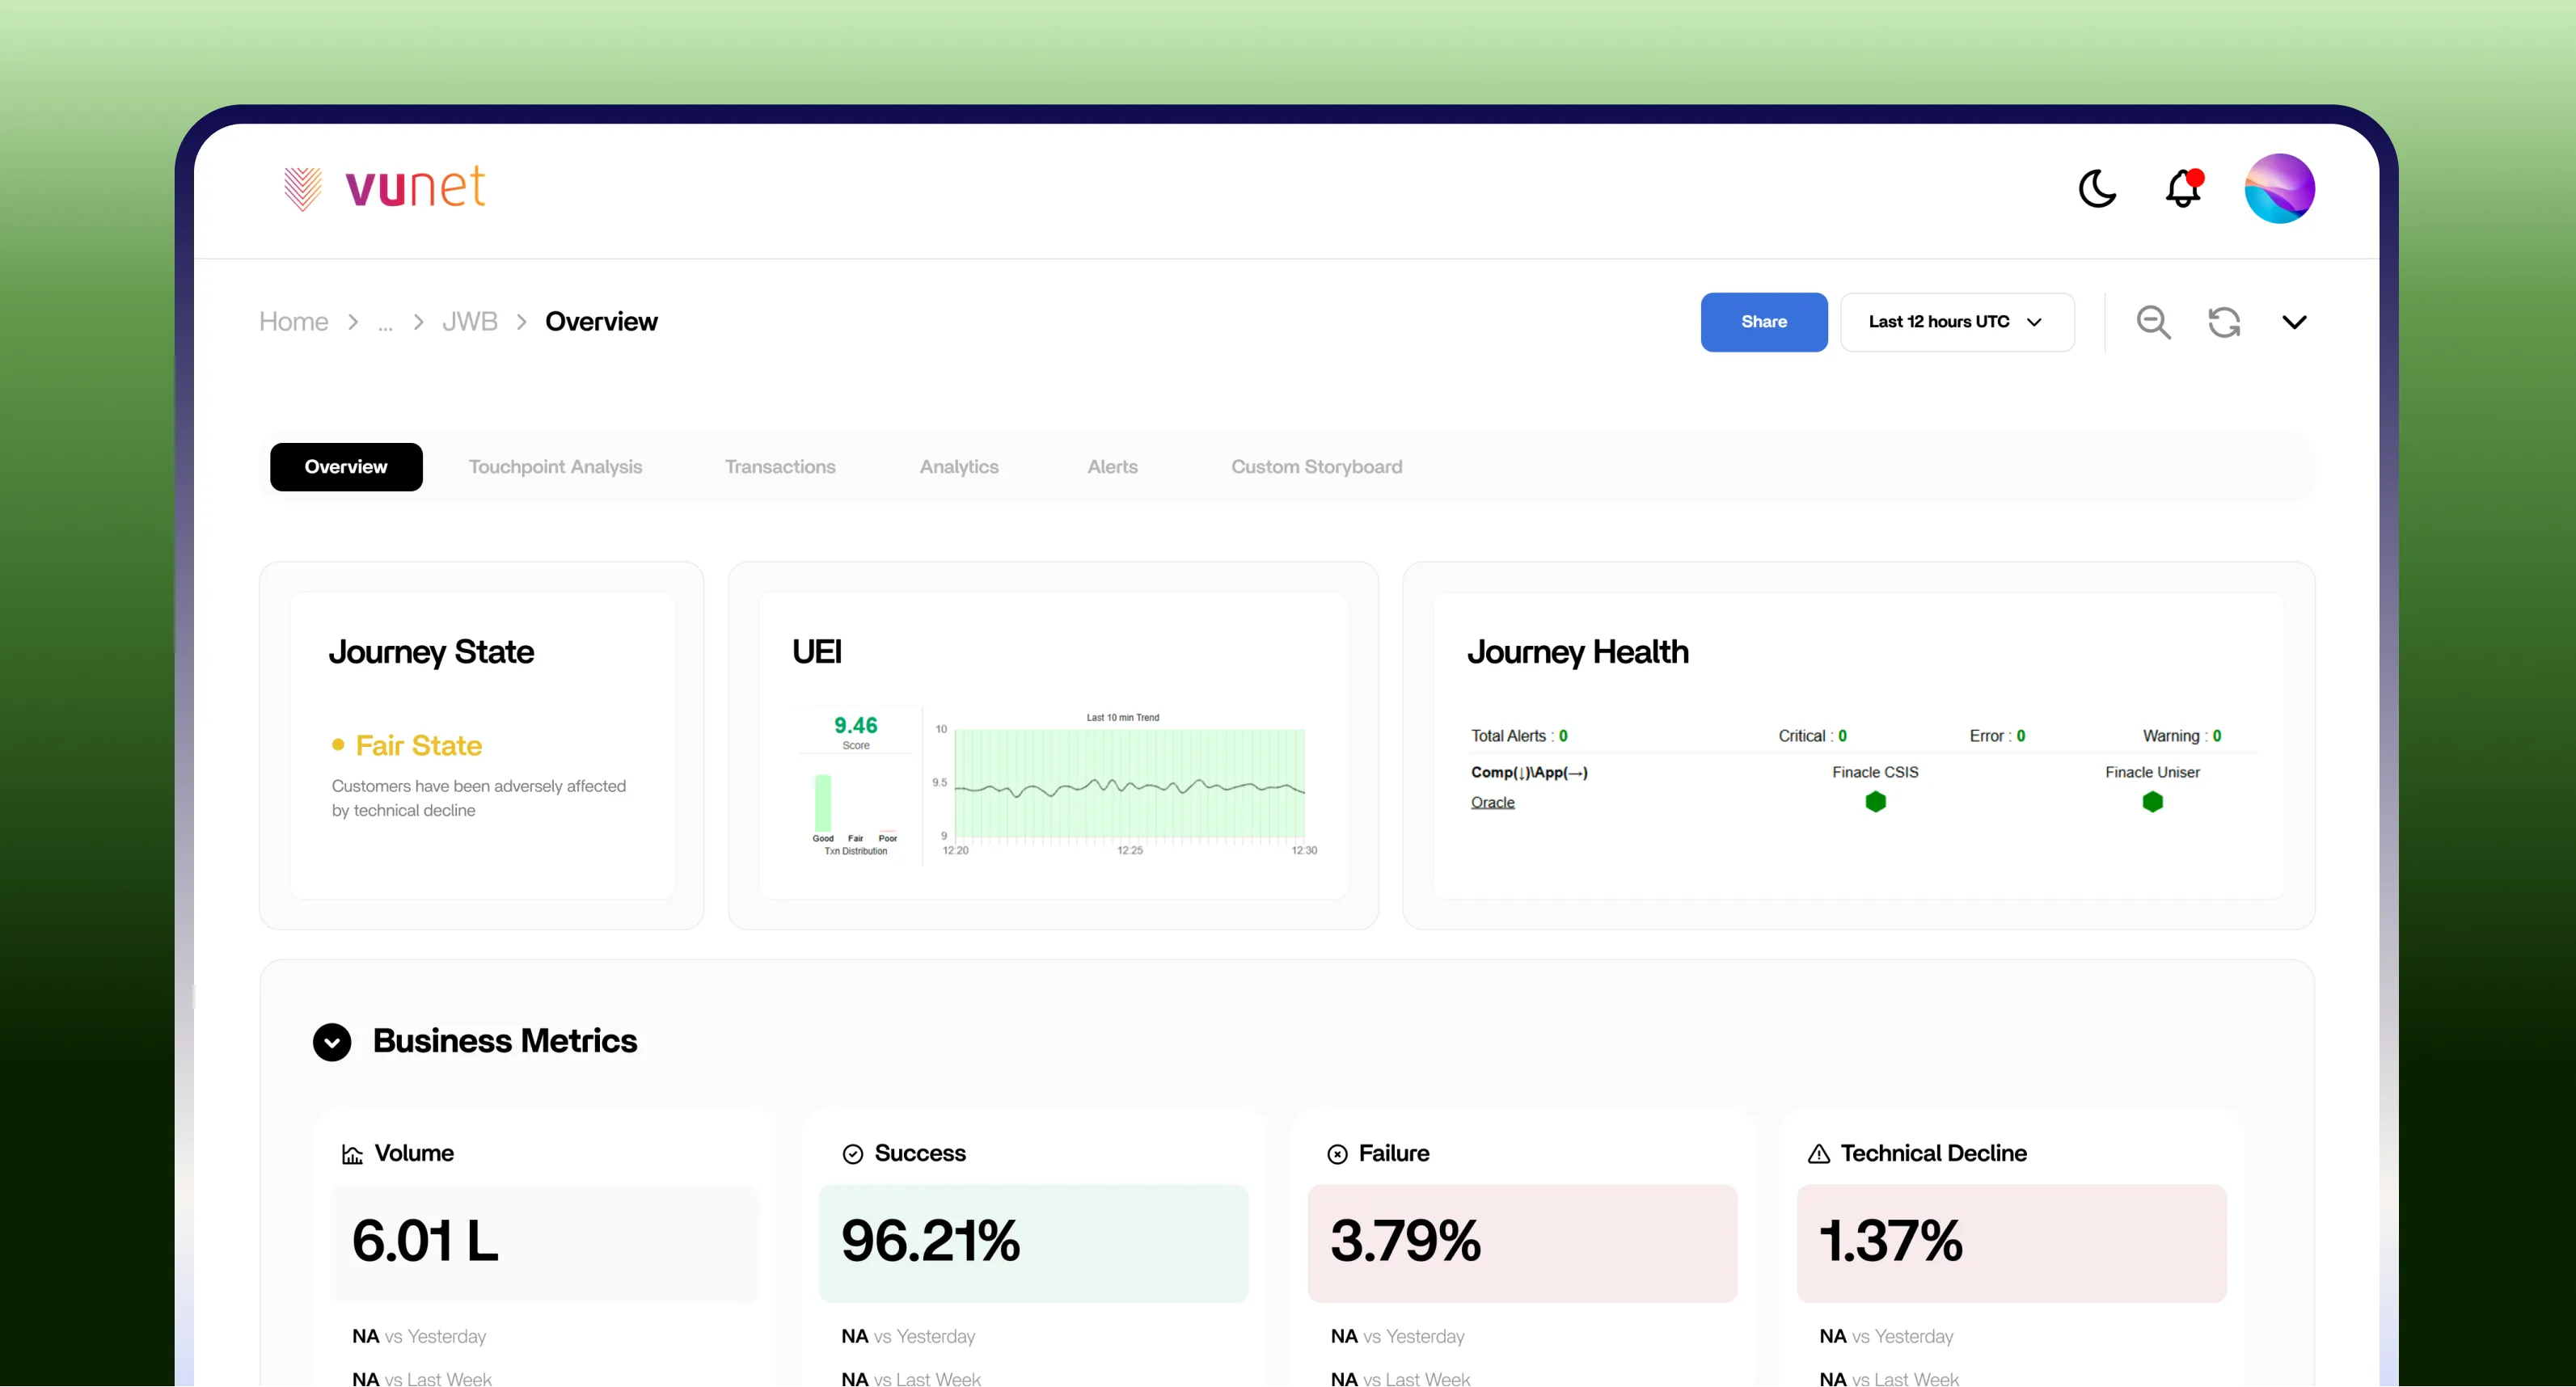The height and width of the screenshot is (1387, 2576).
Task: Click the Finacle Uniser green hexagon
Action: [x=2152, y=801]
